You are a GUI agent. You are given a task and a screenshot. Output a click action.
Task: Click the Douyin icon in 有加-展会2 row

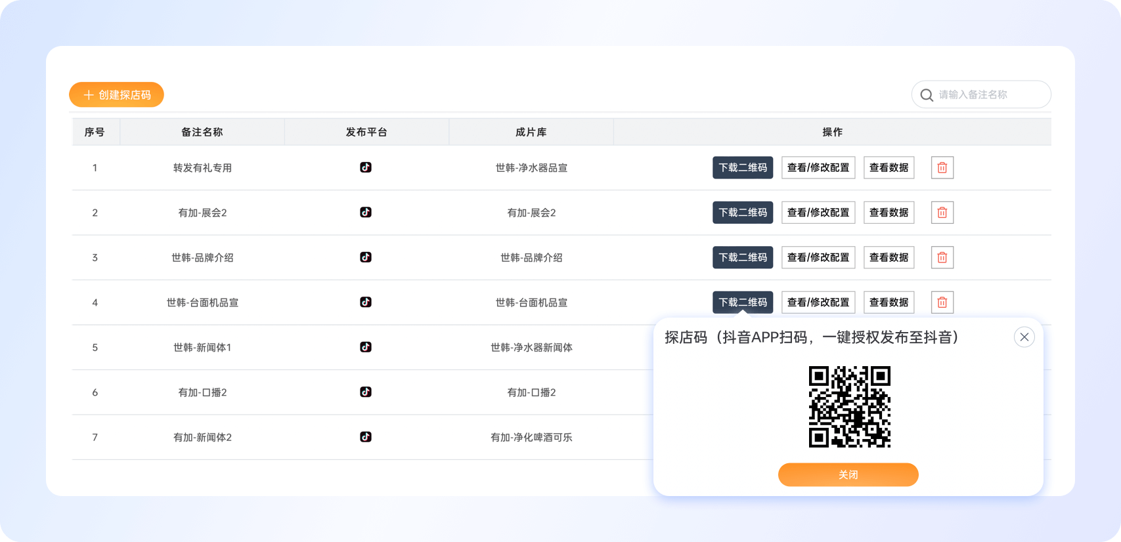click(366, 212)
